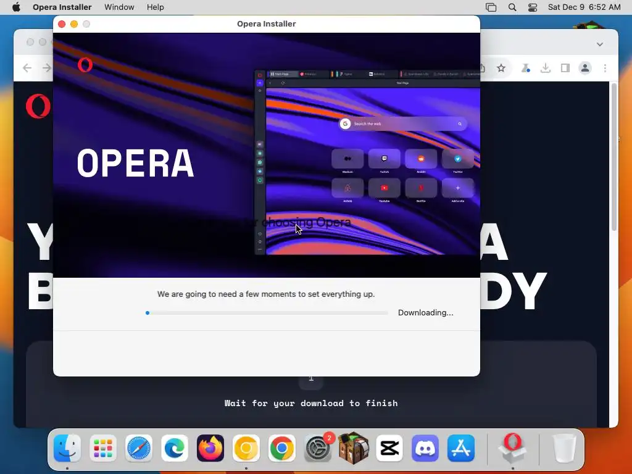Click the Chrome page vertical scrollbar

pos(614,157)
